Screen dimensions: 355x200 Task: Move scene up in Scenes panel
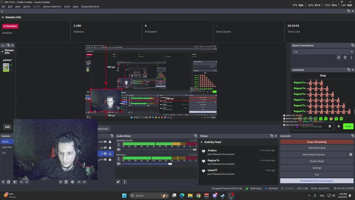click(21, 182)
